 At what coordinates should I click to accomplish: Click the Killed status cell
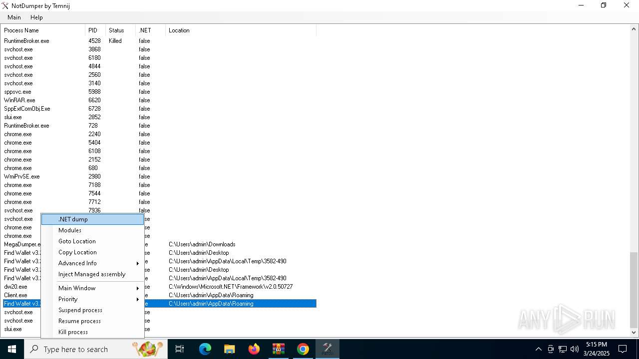(x=115, y=41)
